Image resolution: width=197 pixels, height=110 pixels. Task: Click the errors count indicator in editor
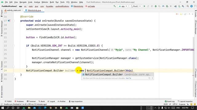pyautogui.click(x=177, y=14)
